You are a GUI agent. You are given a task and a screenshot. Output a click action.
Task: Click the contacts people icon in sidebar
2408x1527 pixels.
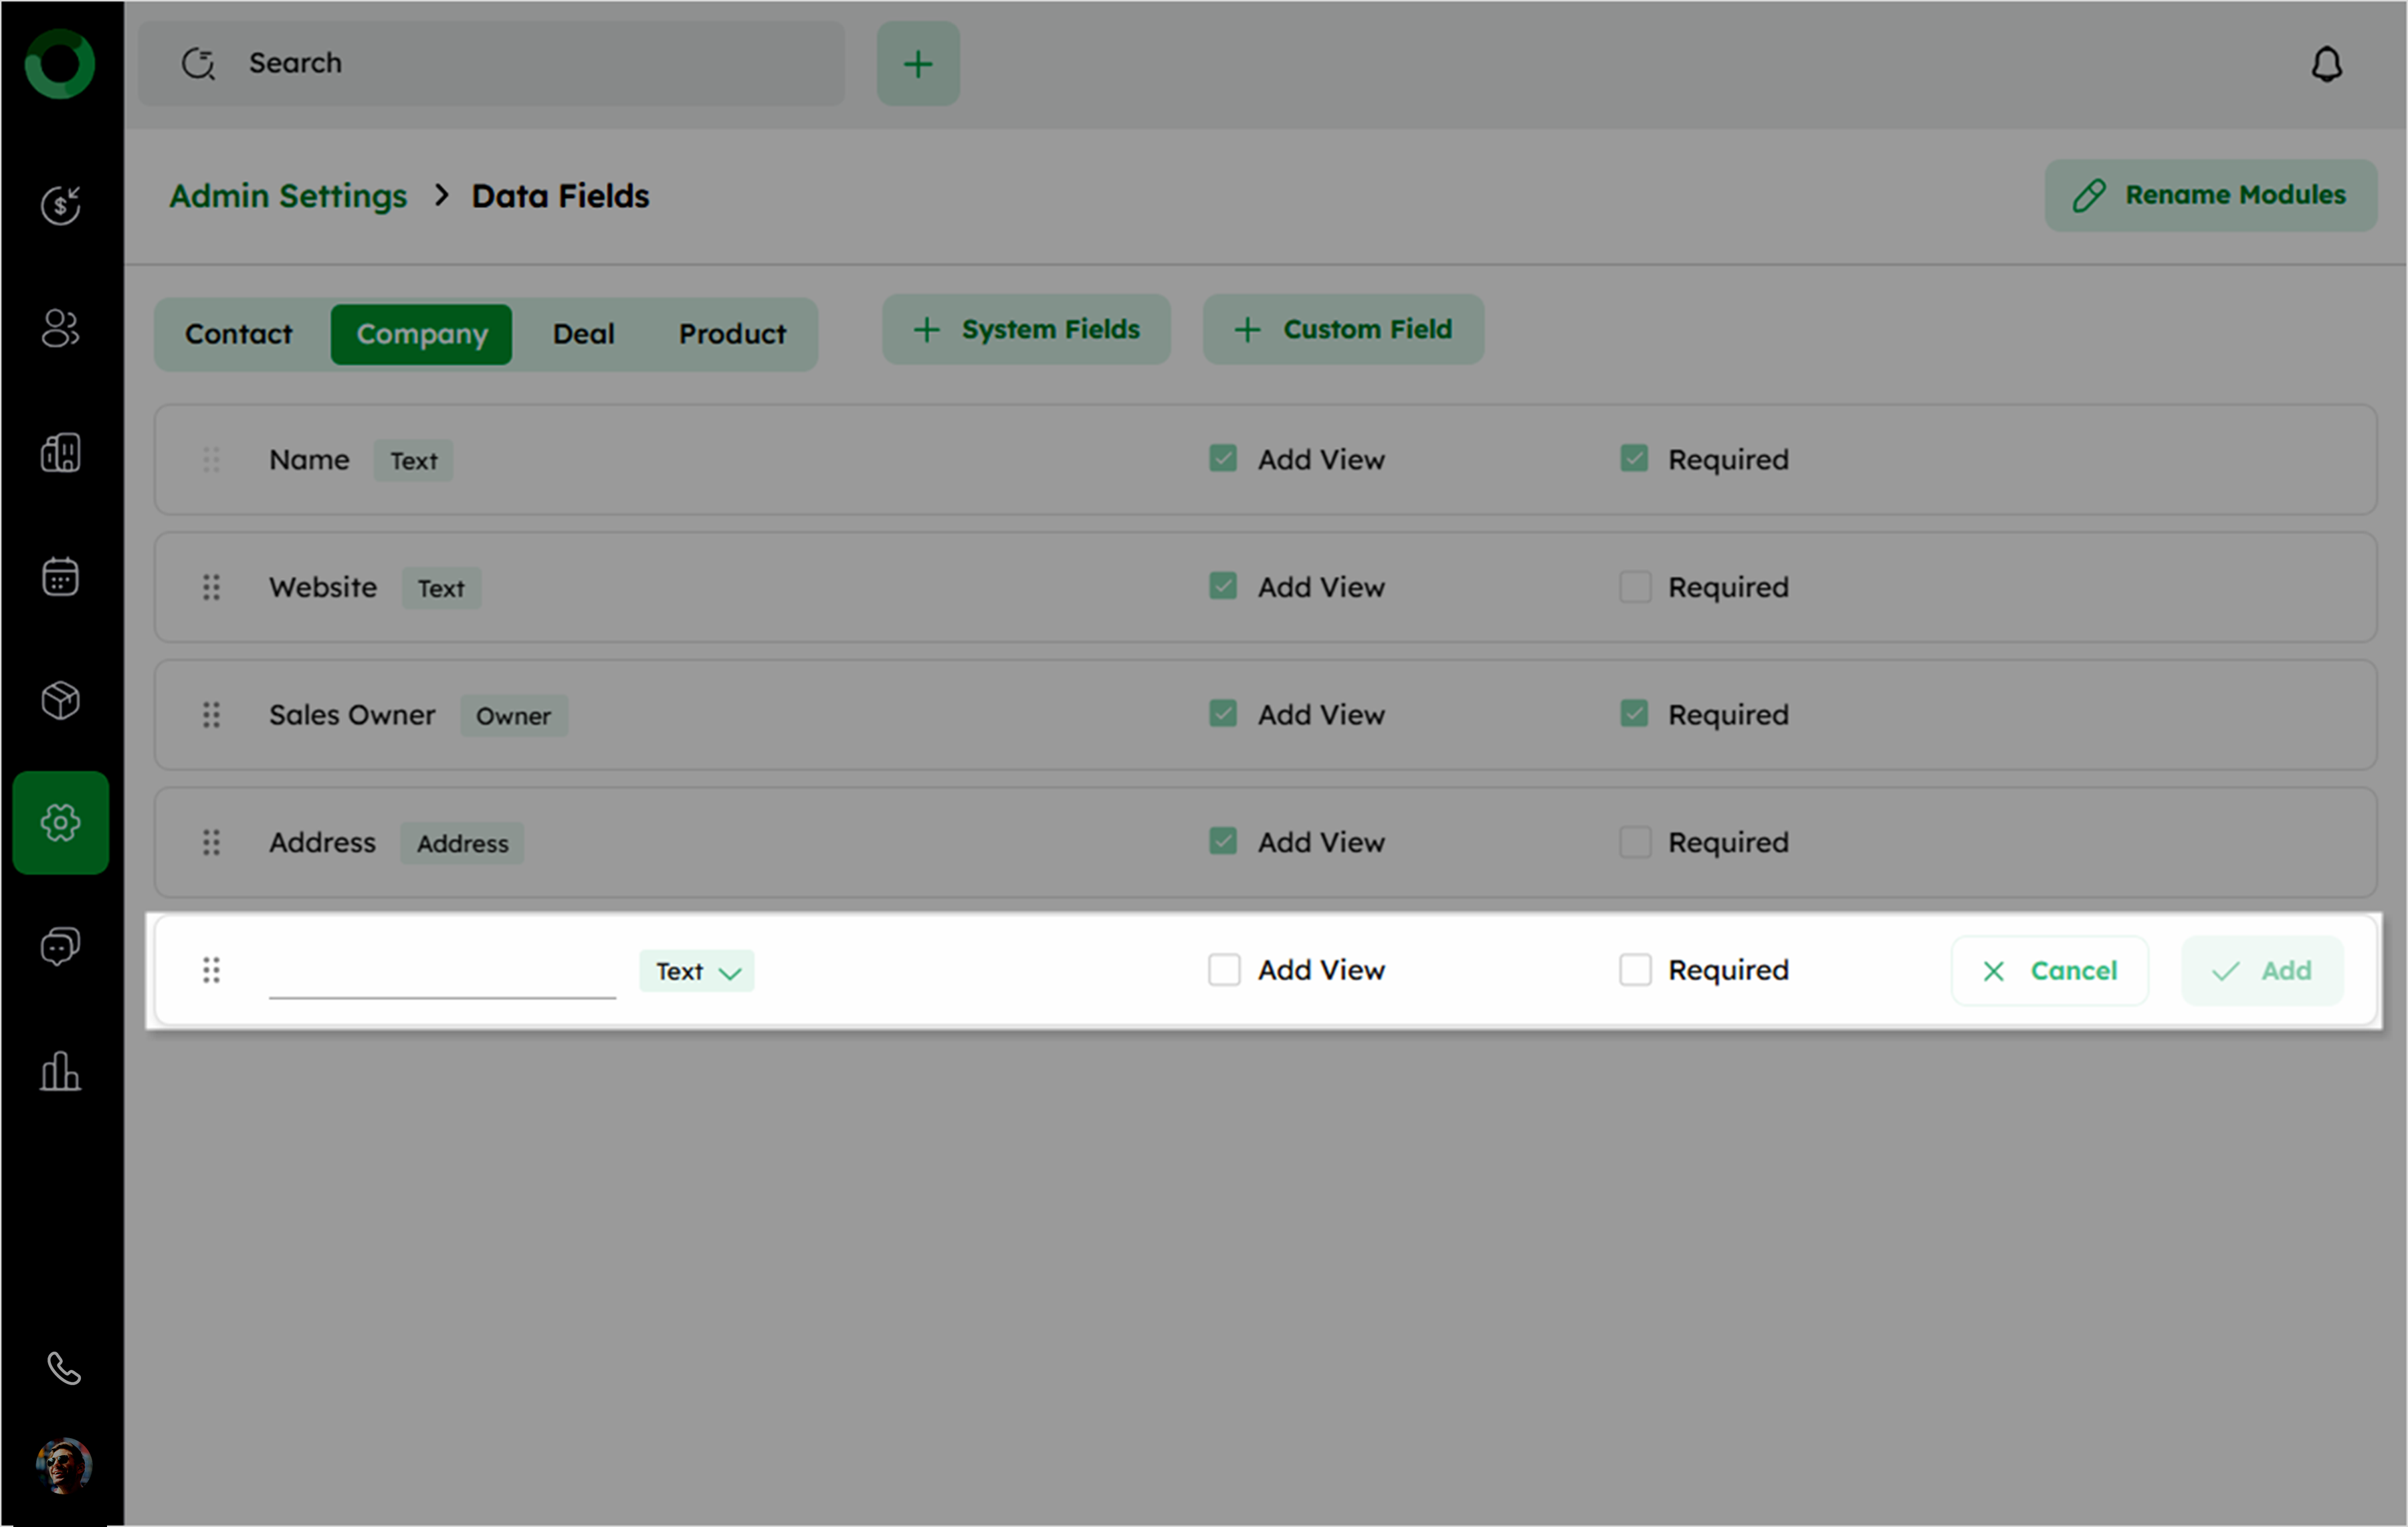pos(60,328)
